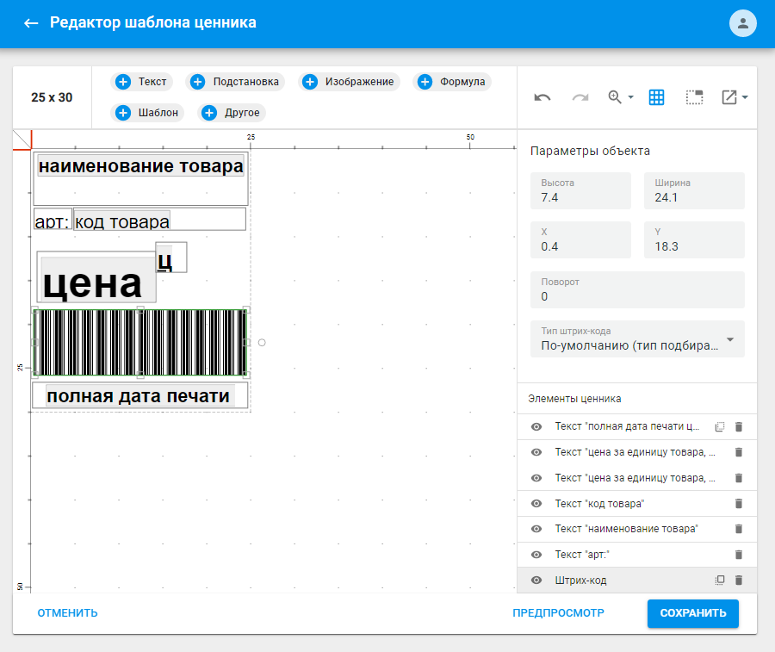Click the dashed selection frame icon

coord(694,97)
